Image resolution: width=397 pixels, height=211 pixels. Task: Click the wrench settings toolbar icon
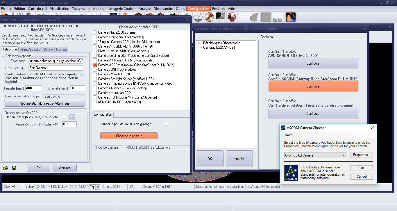209,17
